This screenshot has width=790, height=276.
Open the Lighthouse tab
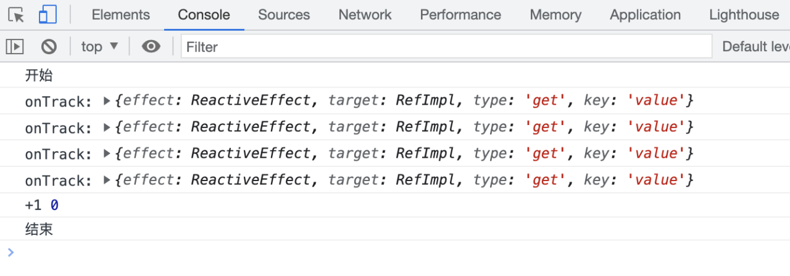pyautogui.click(x=744, y=15)
